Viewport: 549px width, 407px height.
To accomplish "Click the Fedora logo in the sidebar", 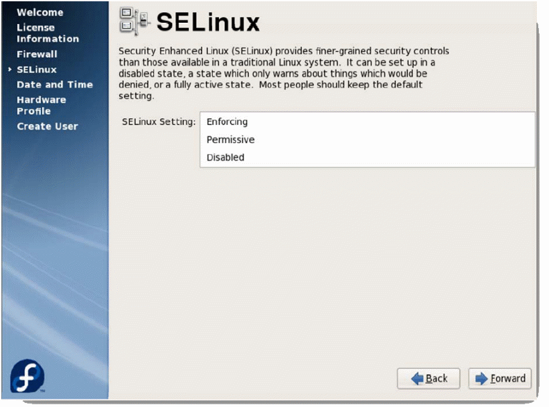I will [27, 376].
